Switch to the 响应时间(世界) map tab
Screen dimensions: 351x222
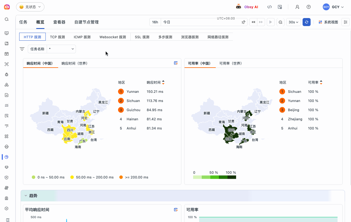(x=74, y=63)
